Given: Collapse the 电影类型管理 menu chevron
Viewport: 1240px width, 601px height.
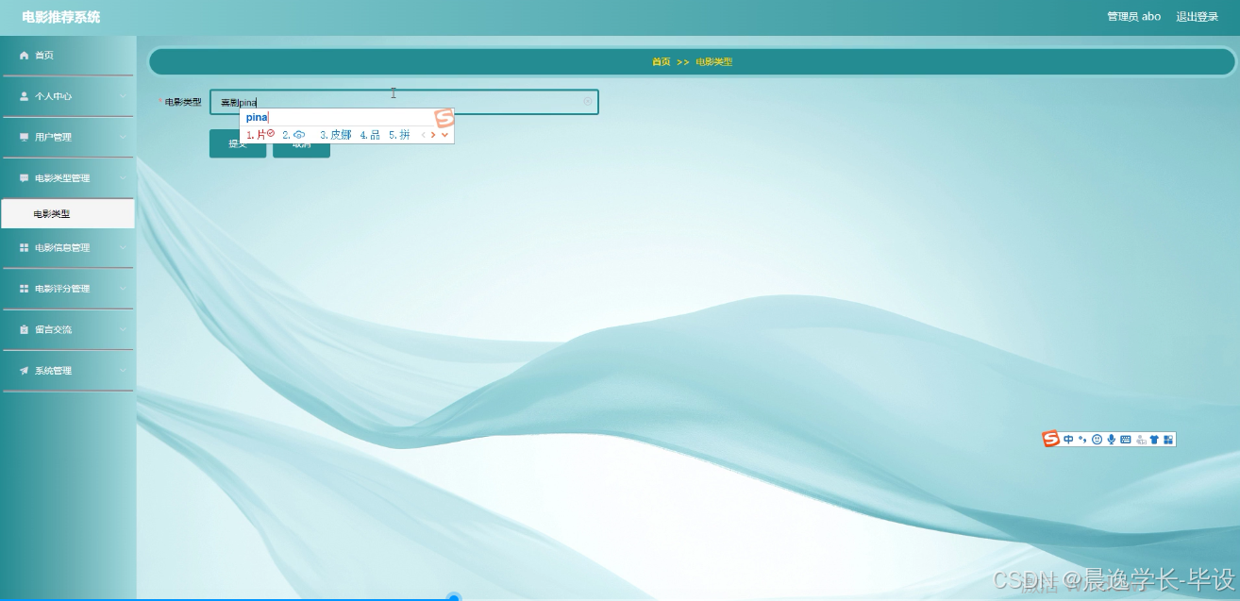Looking at the screenshot, I should (x=123, y=178).
